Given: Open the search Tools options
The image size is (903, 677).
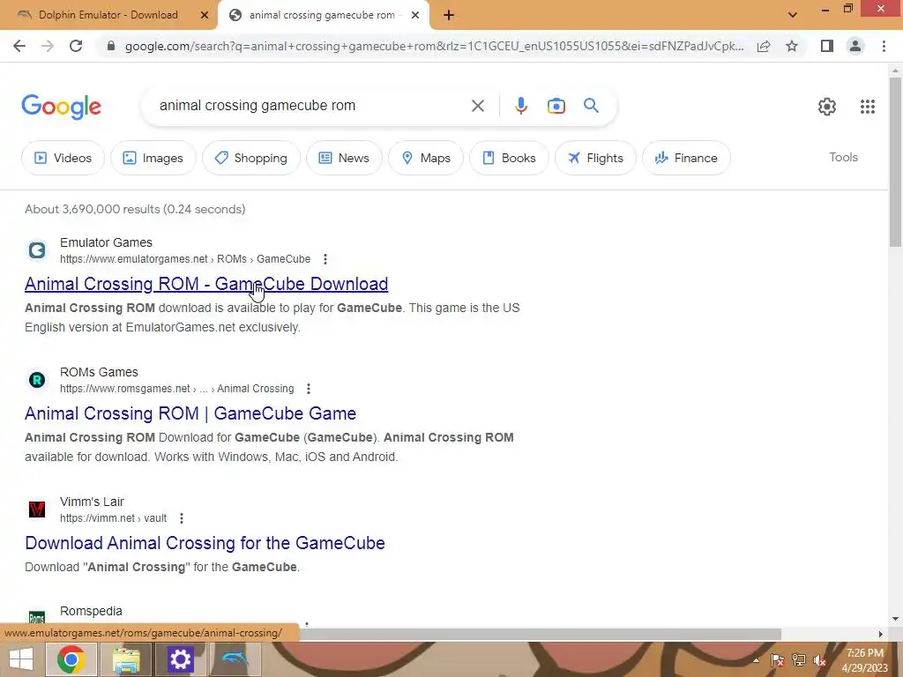Looking at the screenshot, I should [x=843, y=157].
